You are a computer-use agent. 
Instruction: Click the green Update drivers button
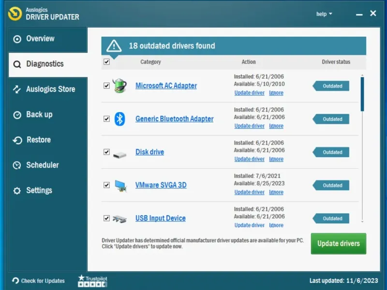click(338, 244)
